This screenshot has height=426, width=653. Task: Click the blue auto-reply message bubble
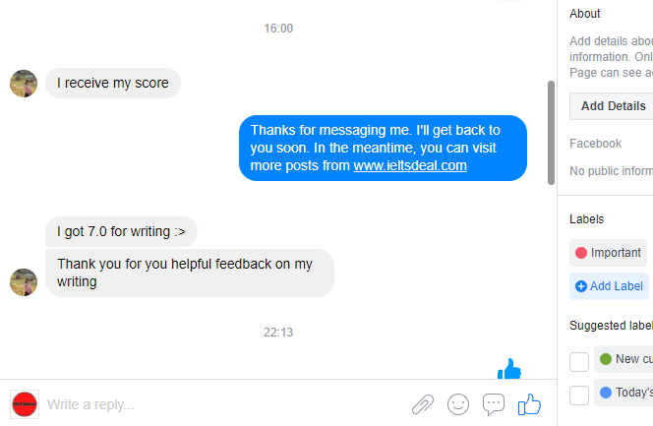coord(383,149)
